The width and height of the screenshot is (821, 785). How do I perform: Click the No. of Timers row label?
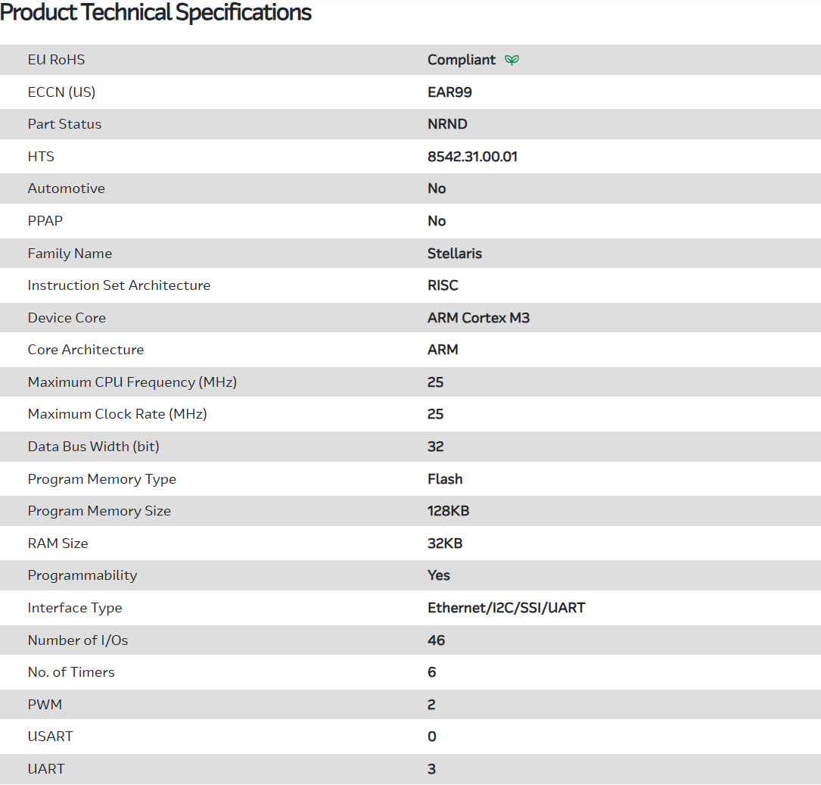click(71, 672)
